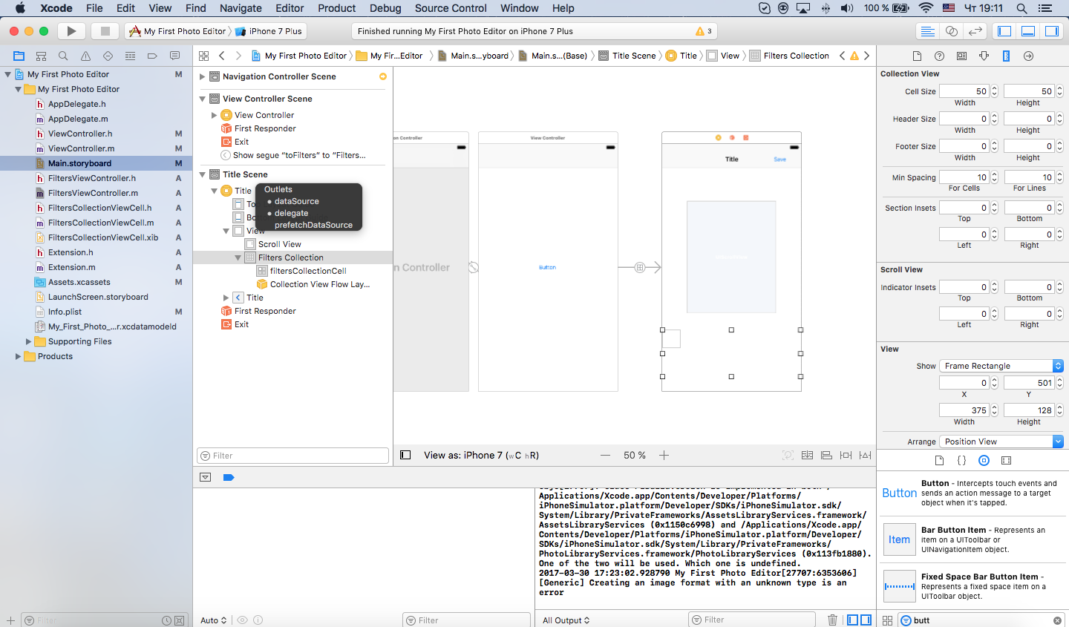
Task: Open related items menu in jump bar
Action: click(203, 56)
